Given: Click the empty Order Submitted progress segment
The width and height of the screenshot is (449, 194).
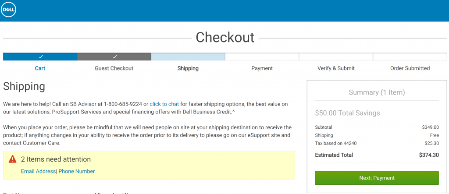Looking at the screenshot, I should (410, 56).
